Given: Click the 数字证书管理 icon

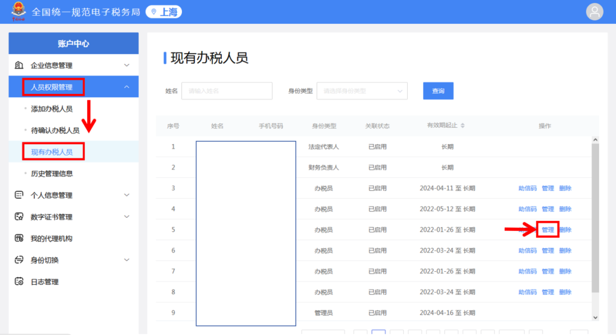Looking at the screenshot, I should [19, 216].
